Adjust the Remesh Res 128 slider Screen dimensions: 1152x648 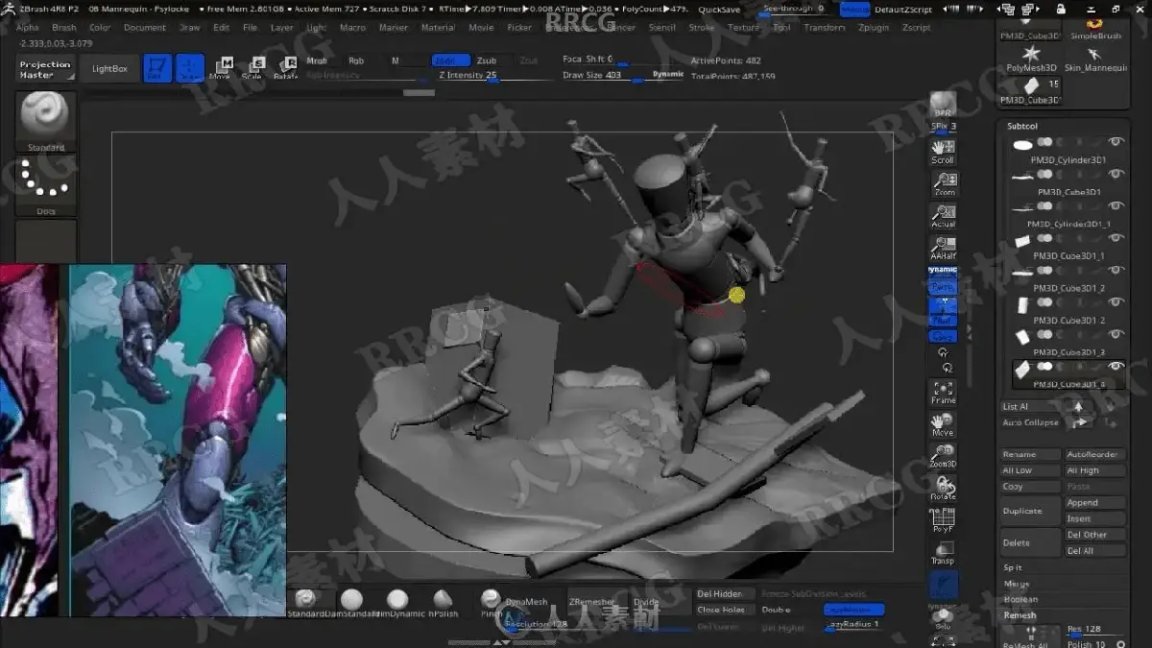pyautogui.click(x=1094, y=630)
